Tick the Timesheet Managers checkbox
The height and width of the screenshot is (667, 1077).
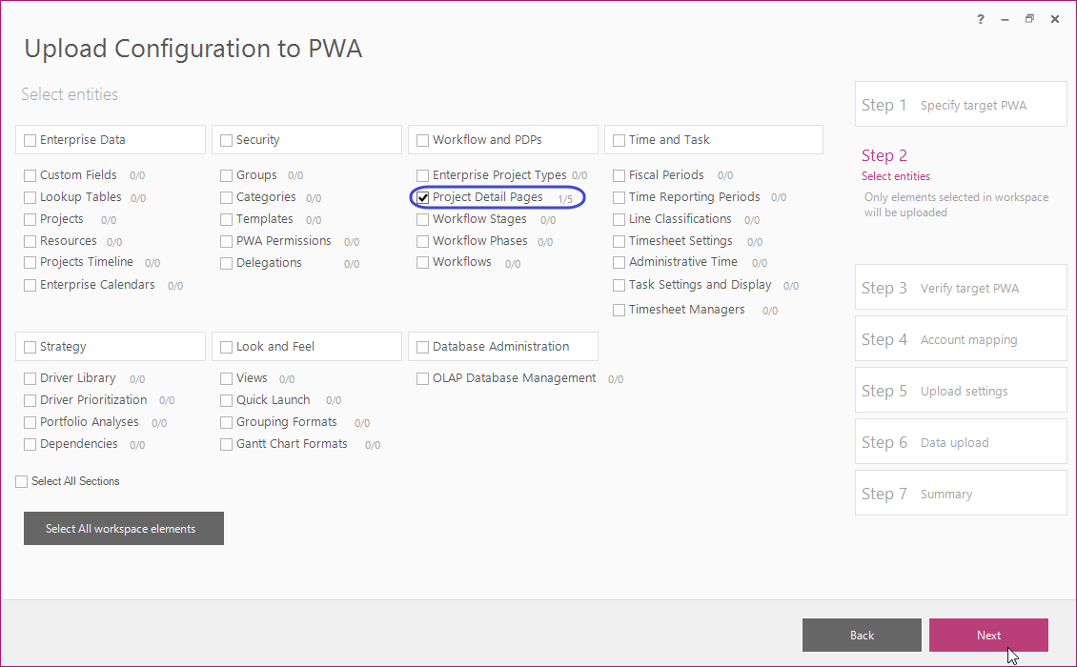619,310
